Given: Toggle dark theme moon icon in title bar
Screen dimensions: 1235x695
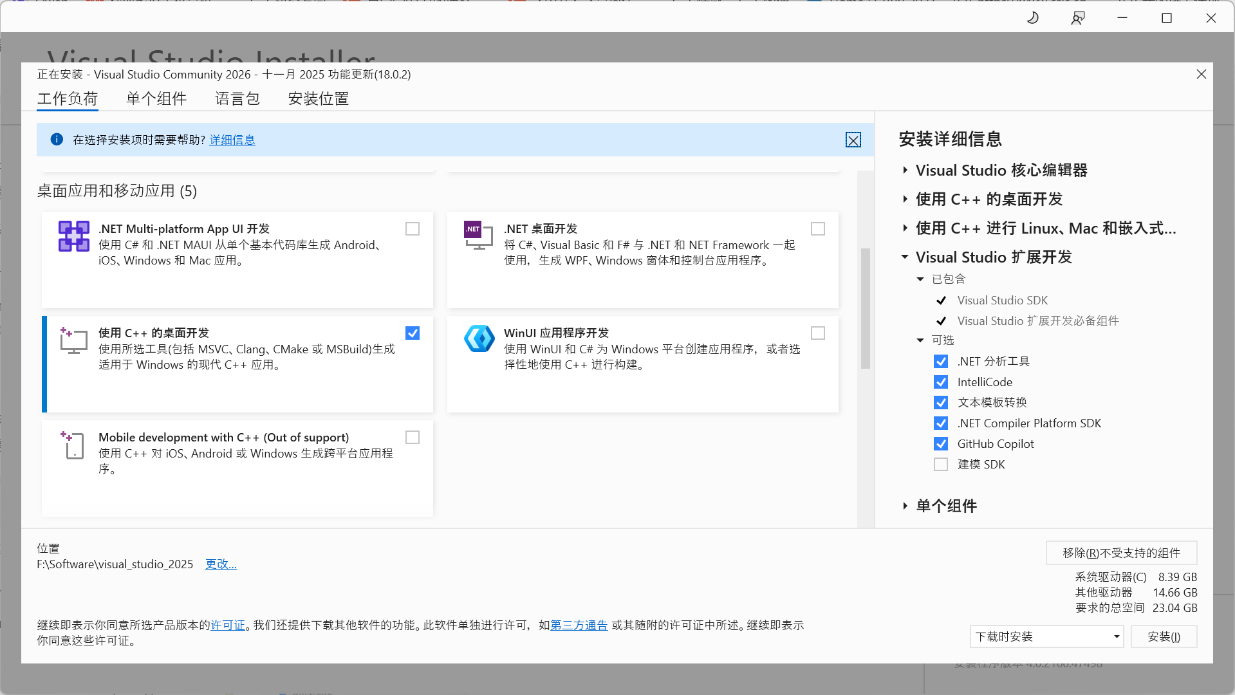Looking at the screenshot, I should click(1033, 18).
